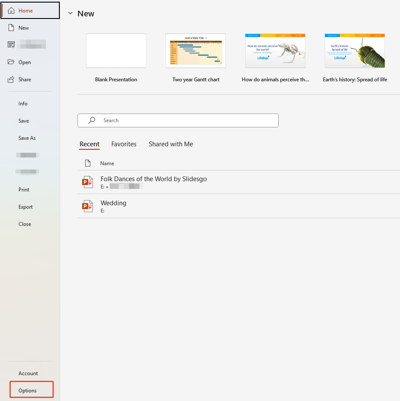Switch to the Favorites tab

[124, 144]
